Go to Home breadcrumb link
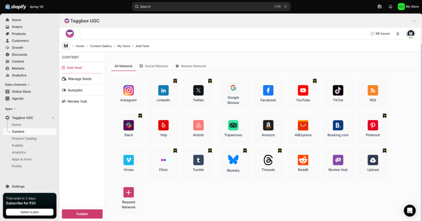The width and height of the screenshot is (422, 221). point(80,46)
